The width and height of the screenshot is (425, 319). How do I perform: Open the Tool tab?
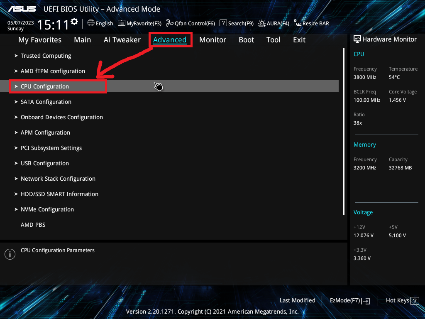coord(273,40)
